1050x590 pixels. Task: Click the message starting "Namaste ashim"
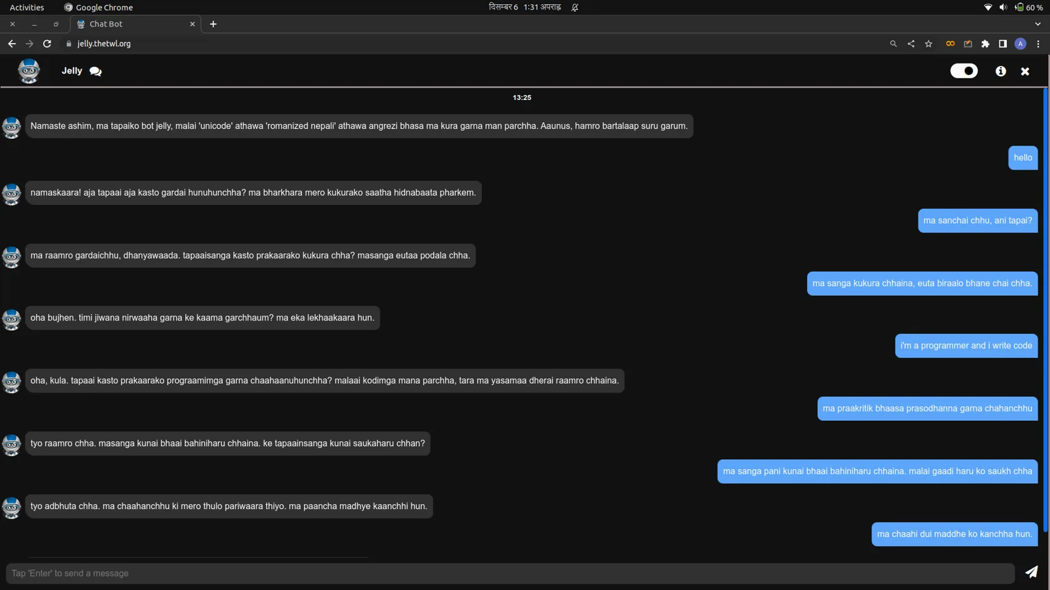[359, 126]
